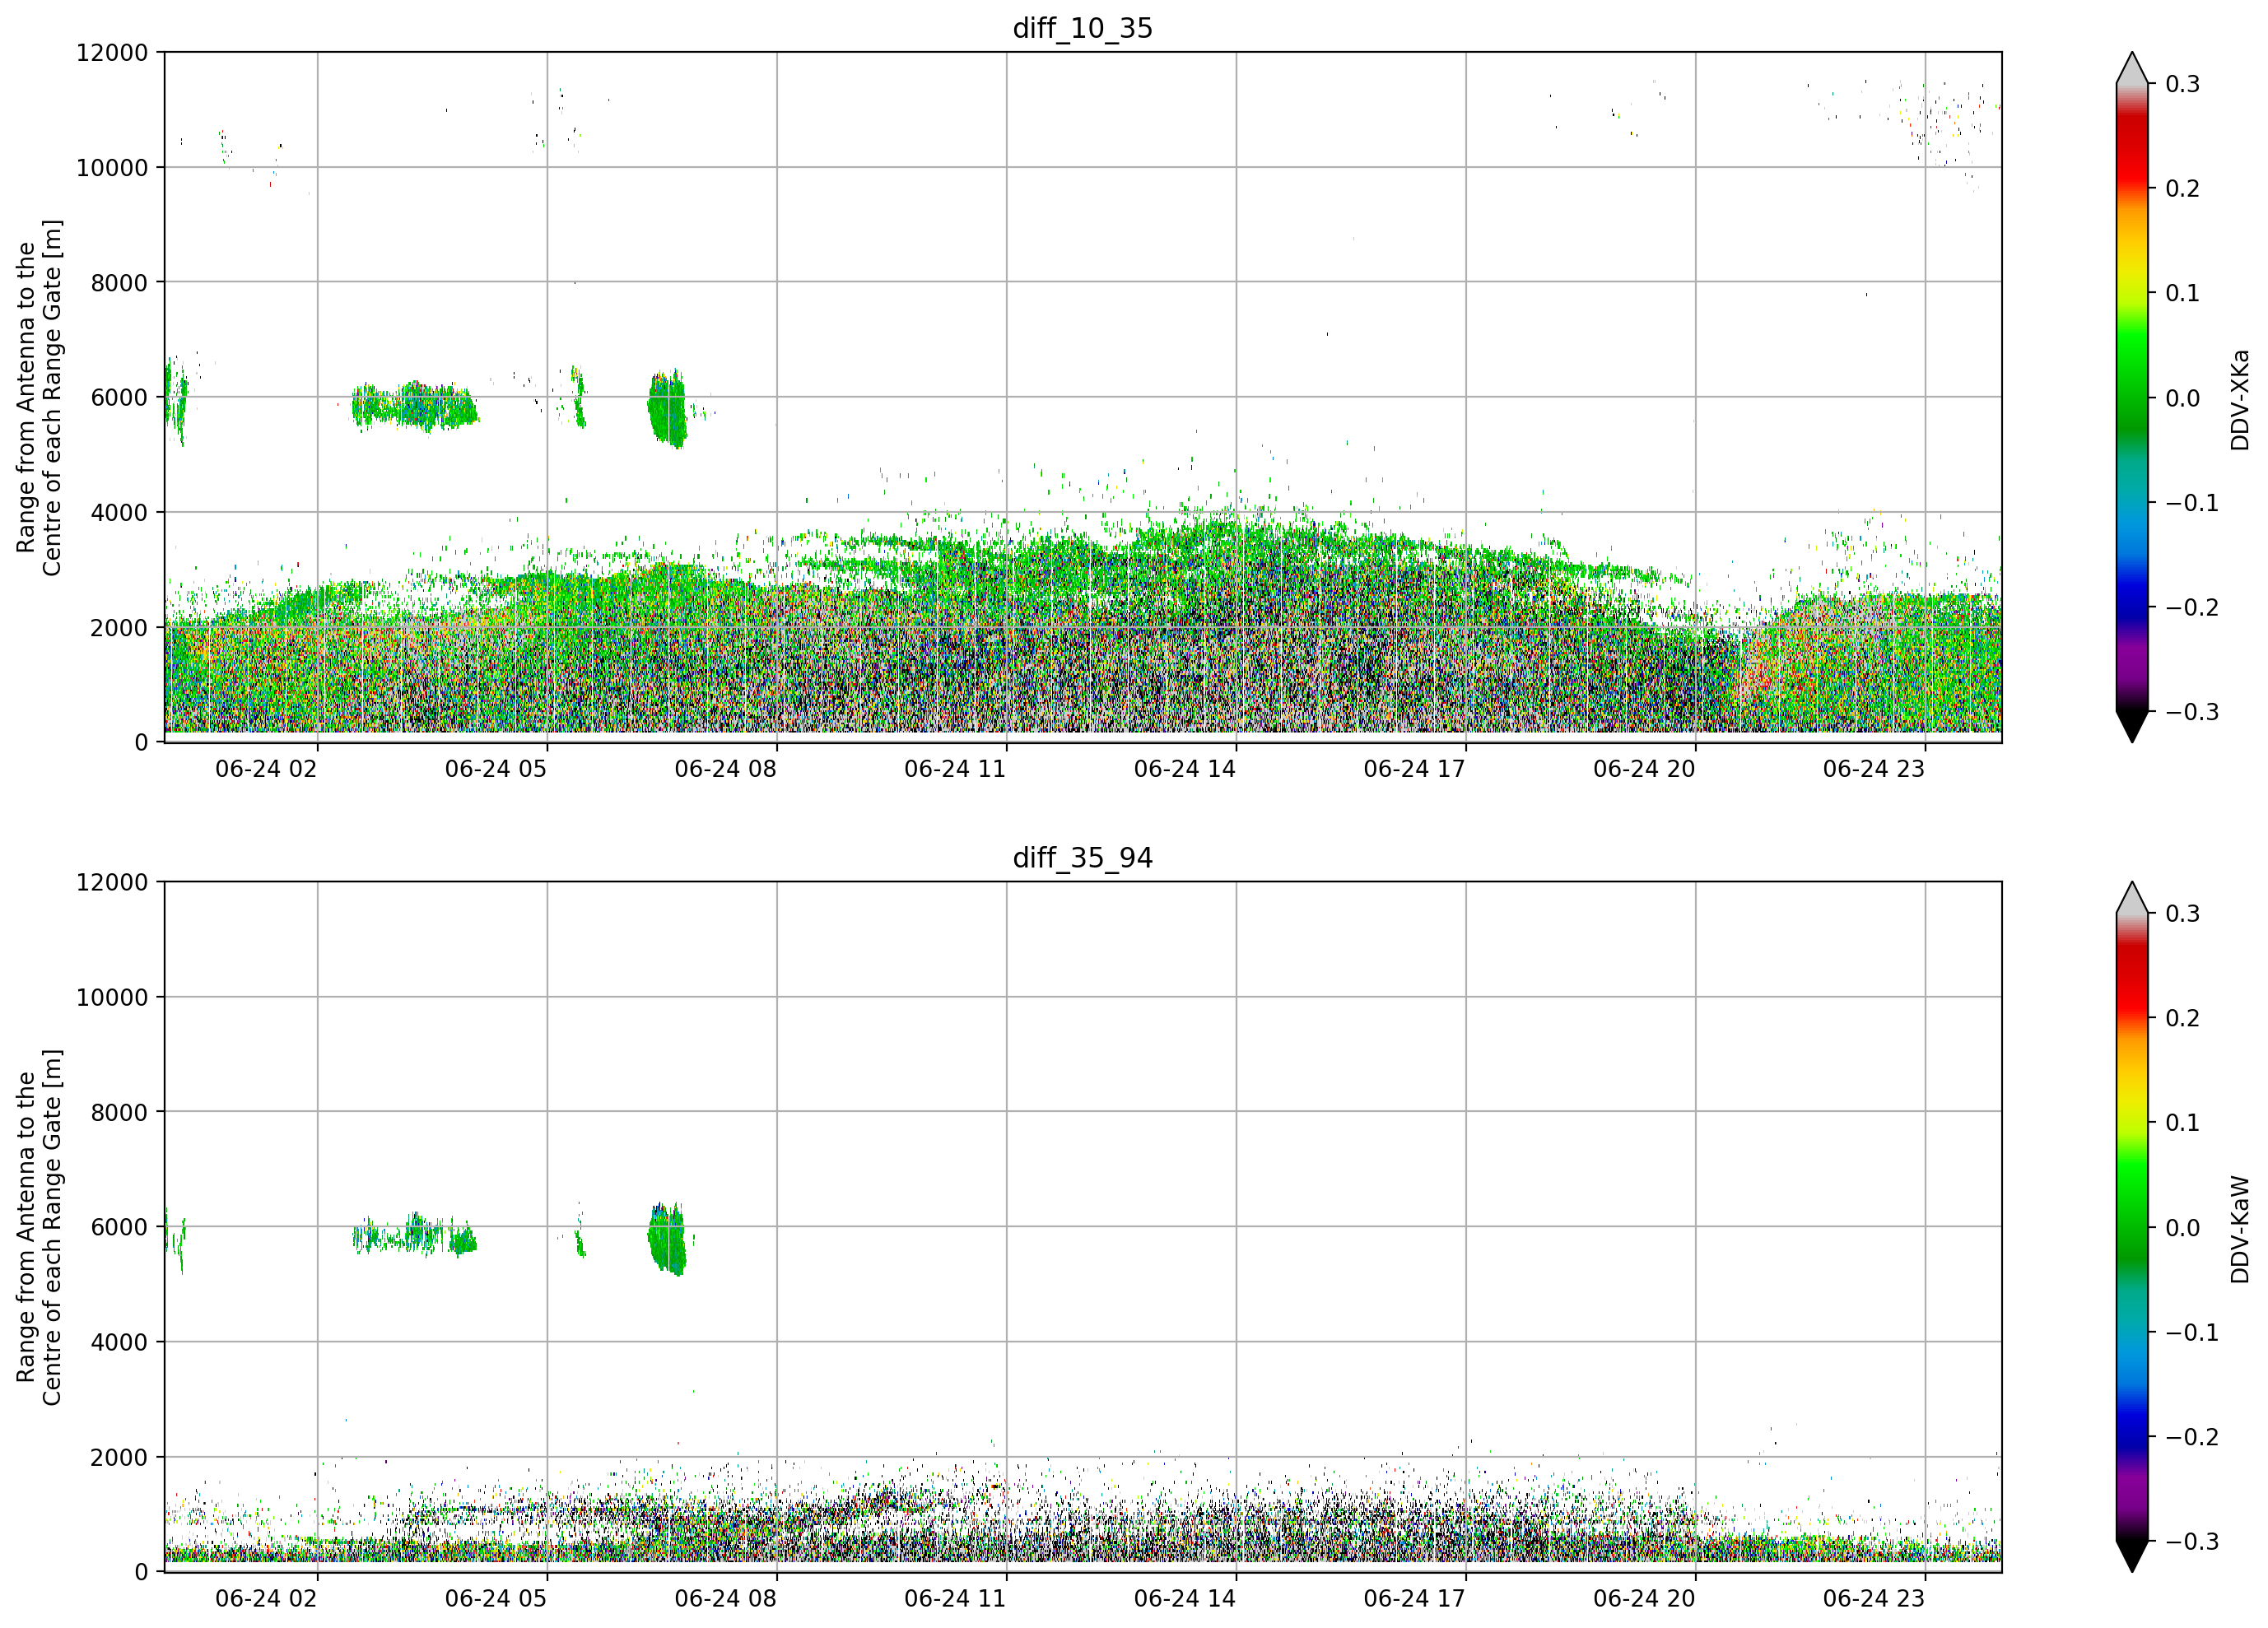Click the −0.1 tick on DDV-XKa colorbar
This screenshot has height=1628, width=2268.
[2192, 503]
